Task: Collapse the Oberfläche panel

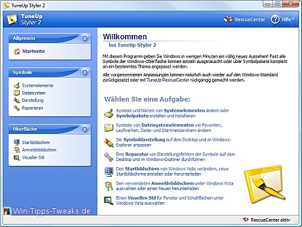Action: point(85,129)
